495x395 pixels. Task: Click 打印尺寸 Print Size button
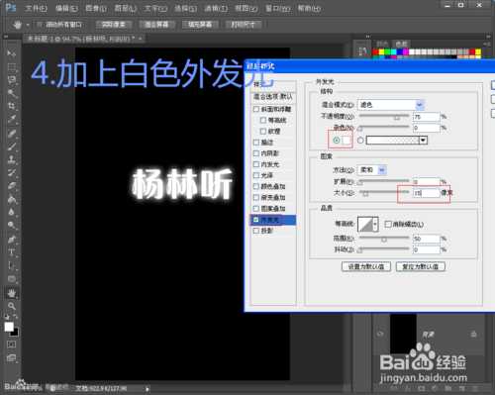244,25
